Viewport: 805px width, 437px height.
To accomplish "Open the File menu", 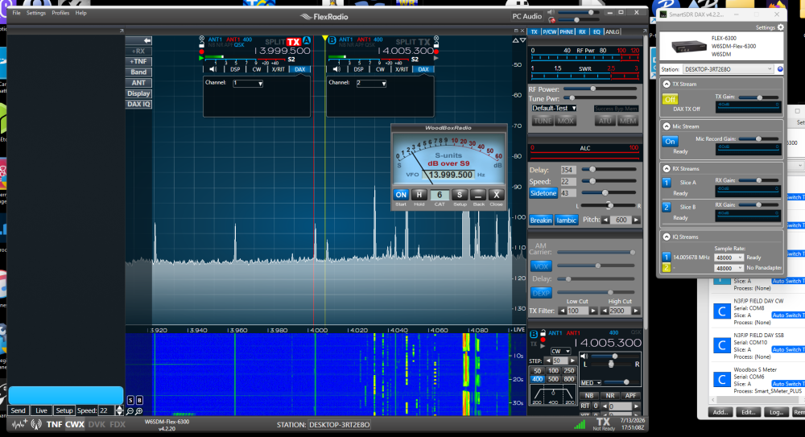I will 16,13.
